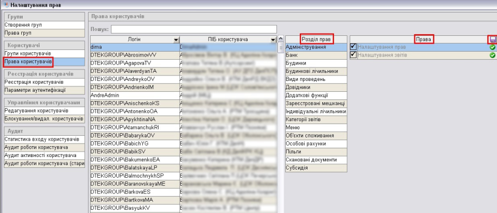The width and height of the screenshot is (497, 213).
Task: Select the Банк rights section
Action: (316, 55)
